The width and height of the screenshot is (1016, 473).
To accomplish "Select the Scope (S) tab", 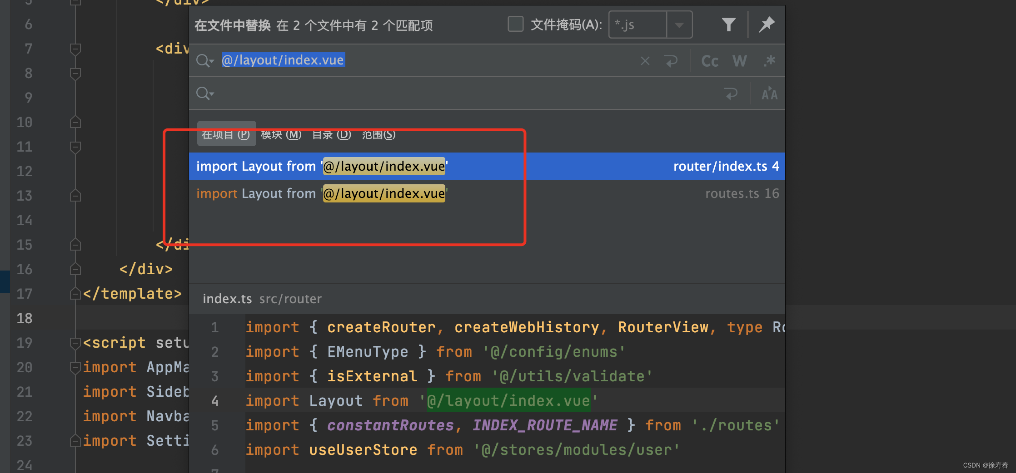I will point(379,134).
